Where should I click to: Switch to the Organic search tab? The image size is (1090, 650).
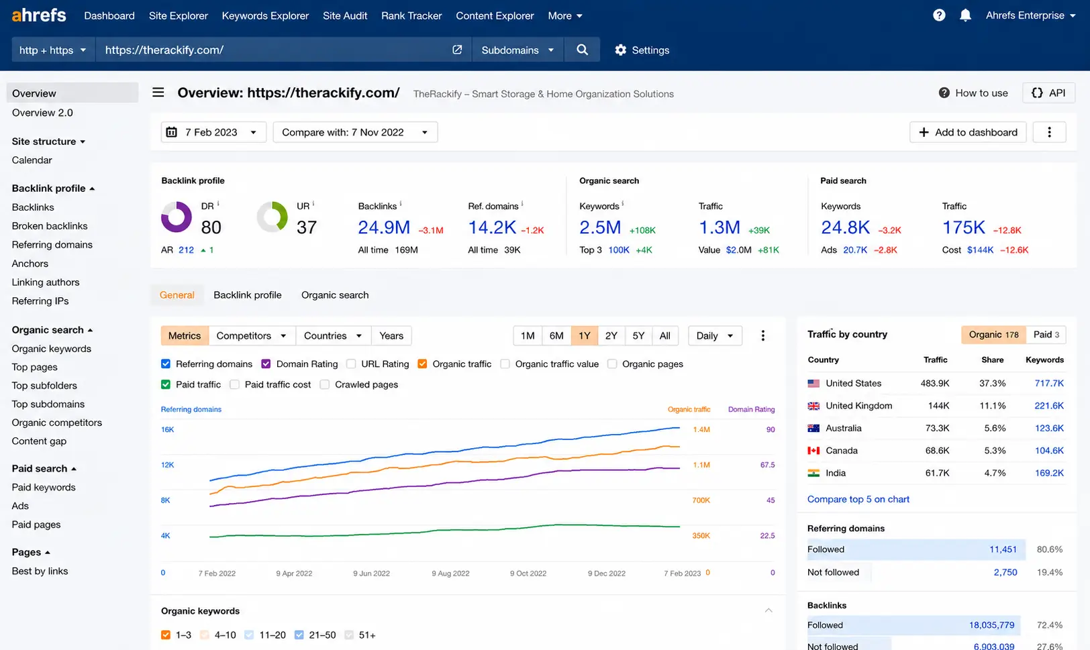[x=335, y=294]
